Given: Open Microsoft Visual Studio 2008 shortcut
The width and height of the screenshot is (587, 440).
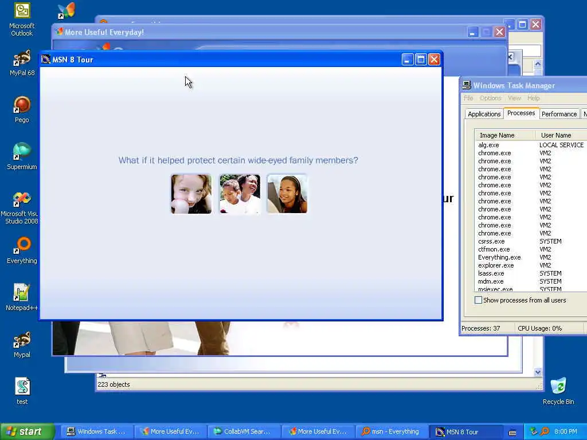Looking at the screenshot, I should [x=19, y=207].
